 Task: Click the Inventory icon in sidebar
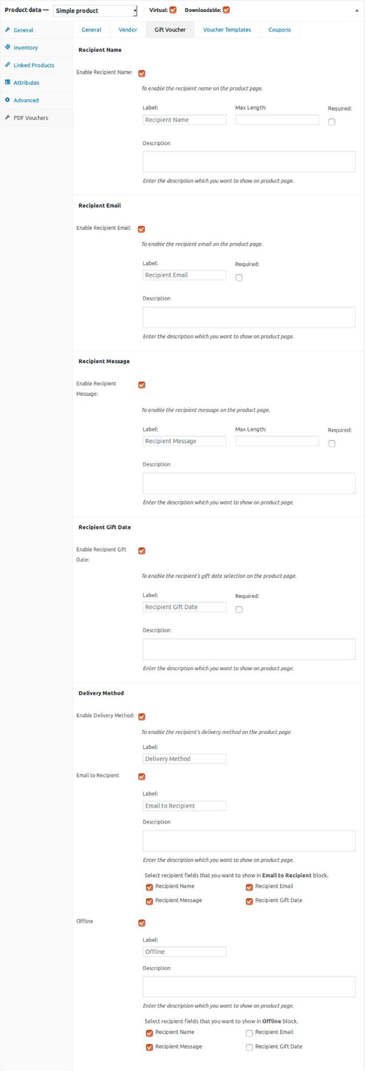7,47
